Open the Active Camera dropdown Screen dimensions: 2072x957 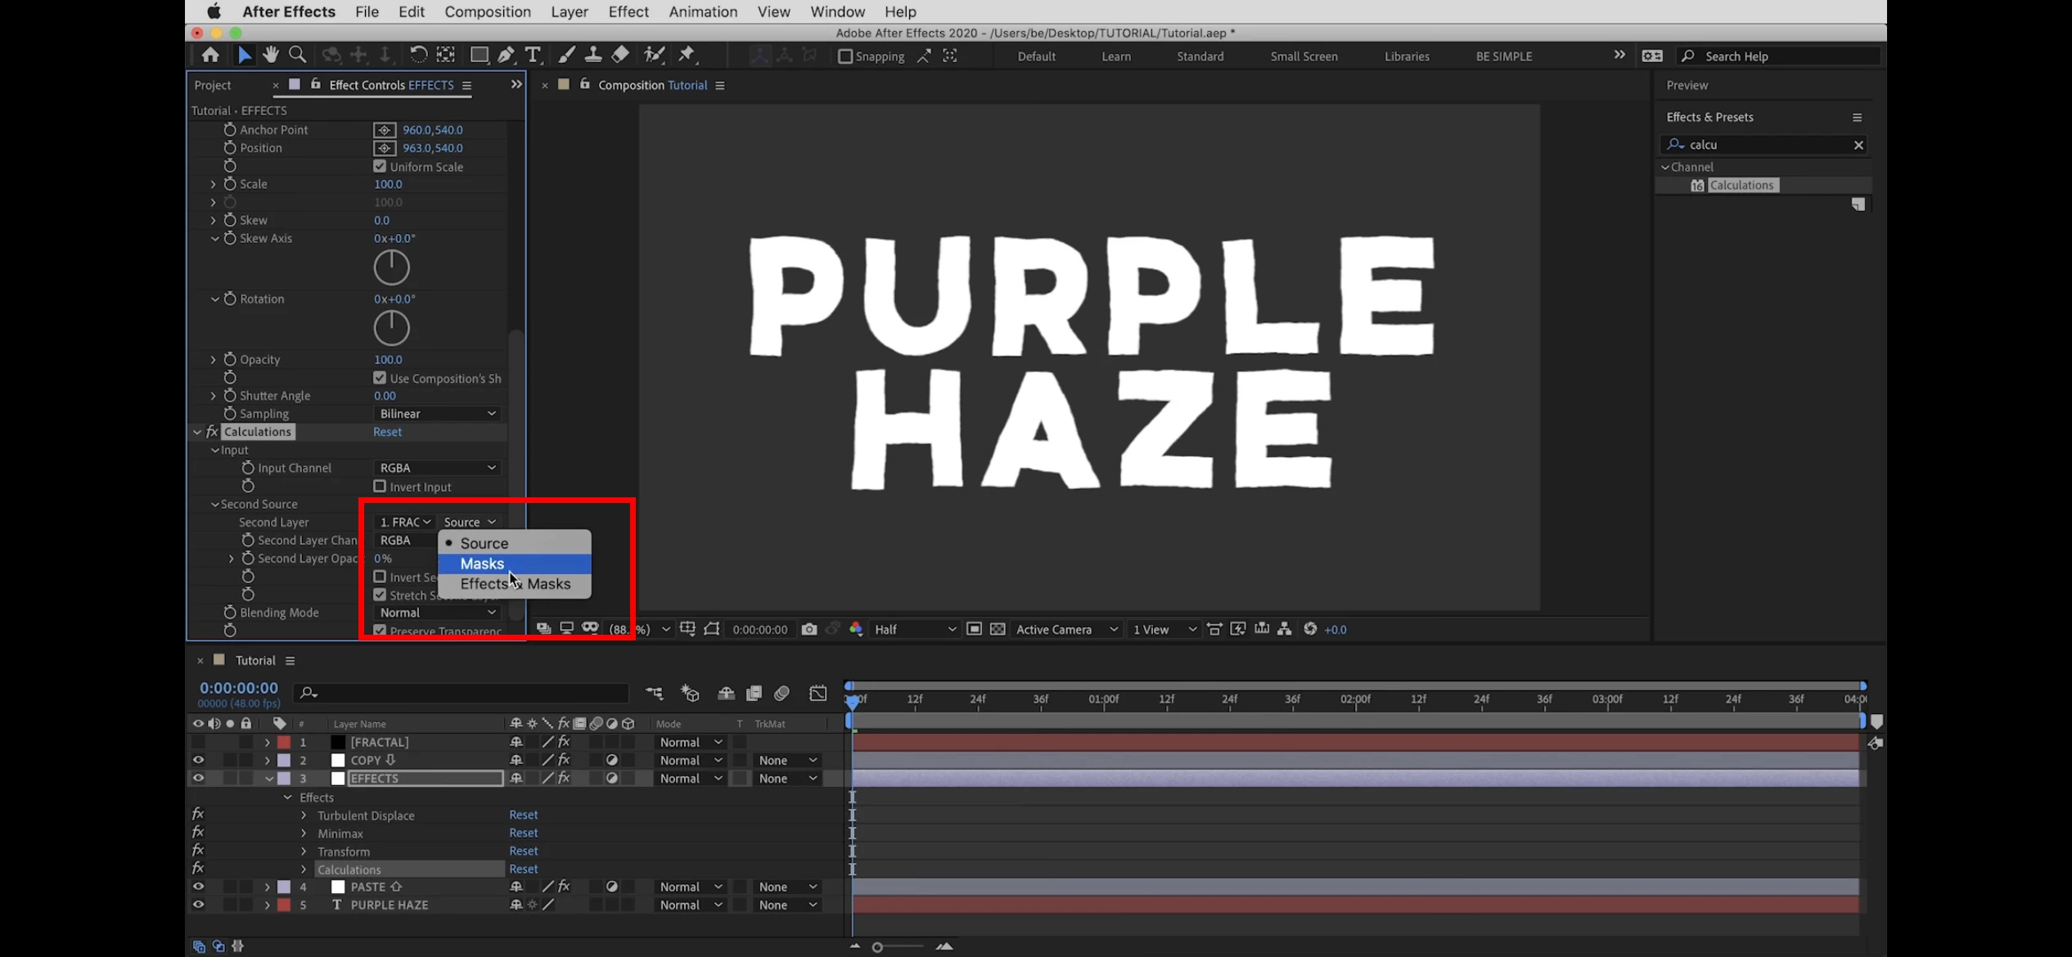click(x=1067, y=629)
